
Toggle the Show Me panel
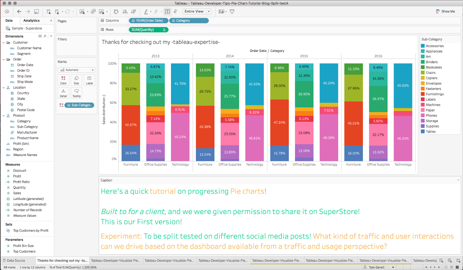click(446, 11)
